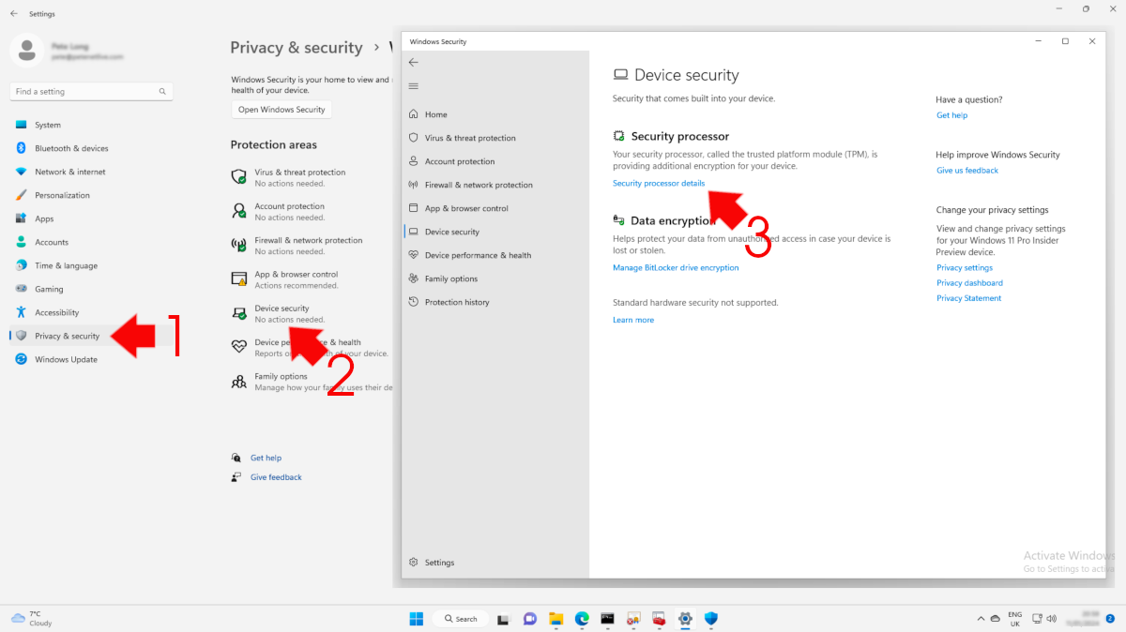
Task: Click the Windows Update icon in Settings sidebar
Action: tap(21, 359)
